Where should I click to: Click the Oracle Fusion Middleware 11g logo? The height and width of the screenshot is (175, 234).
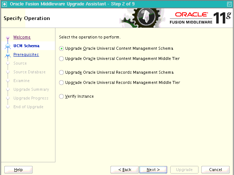[x=200, y=18]
